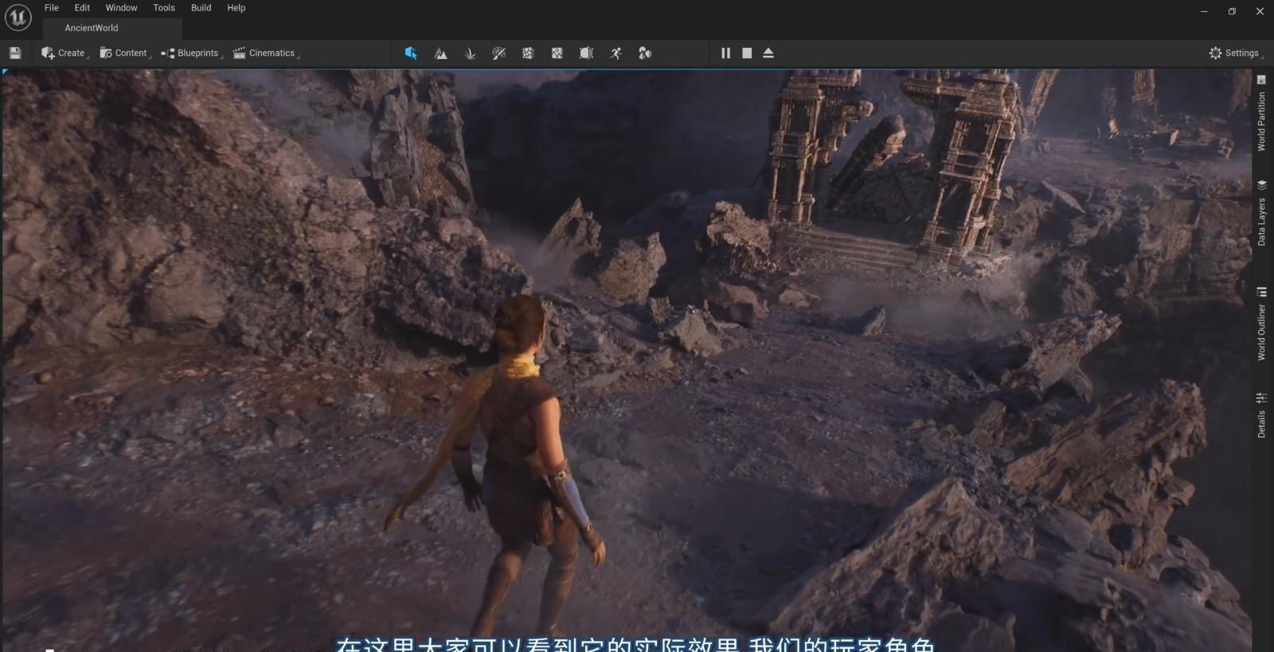The image size is (1274, 652).
Task: Activate the Landscape mode icon
Action: tap(440, 53)
